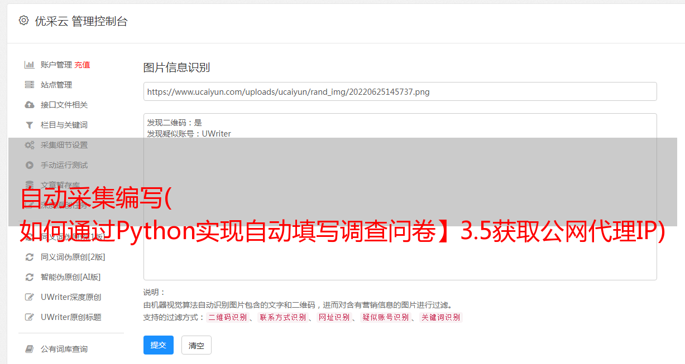
Task: Select the 站点管理 server icon
Action: [30, 85]
